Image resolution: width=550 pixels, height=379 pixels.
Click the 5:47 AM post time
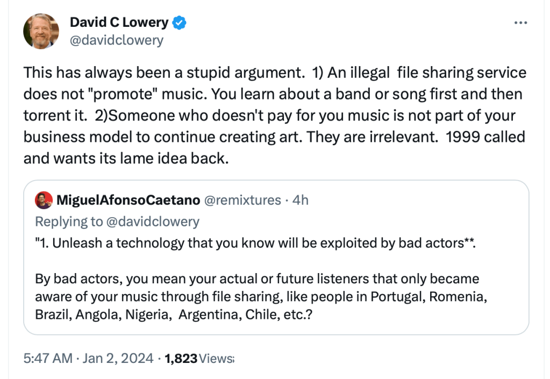pyautogui.click(x=48, y=358)
